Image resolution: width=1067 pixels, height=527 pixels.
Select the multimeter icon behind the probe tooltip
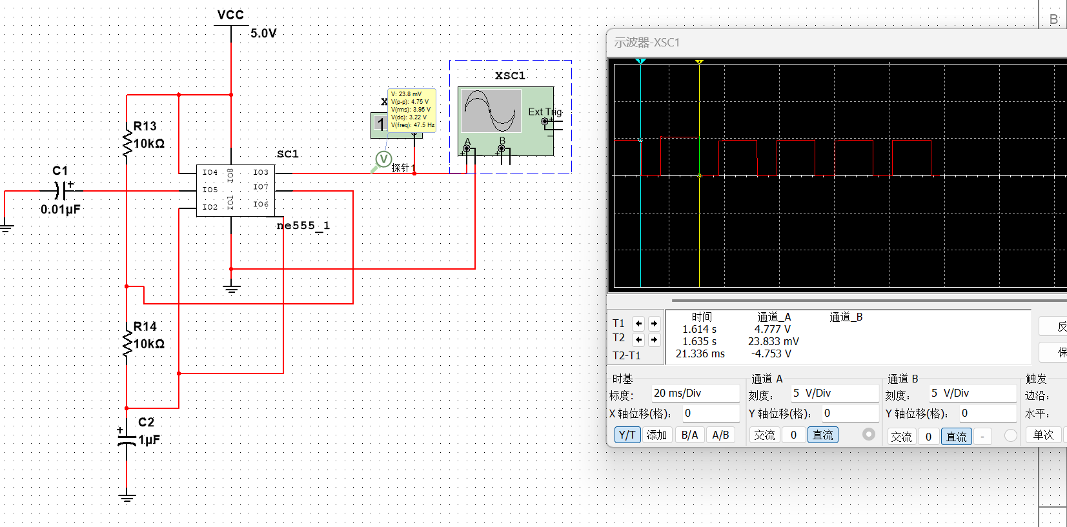coord(379,124)
